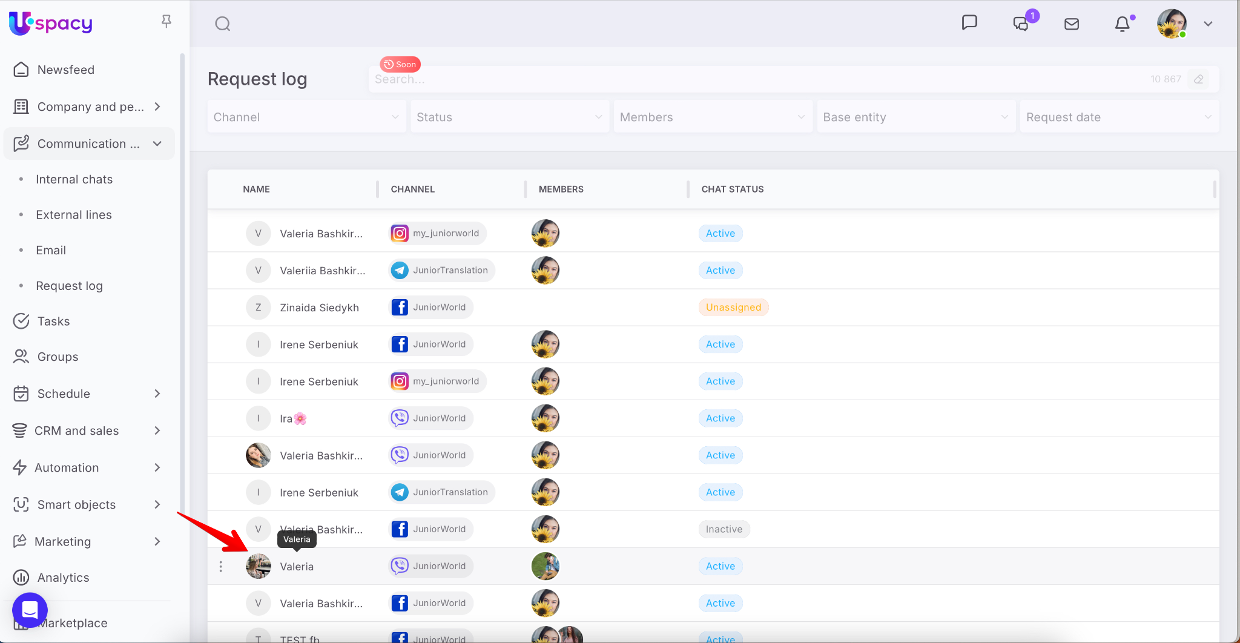Click the eraser clear-filters icon

coord(1198,79)
